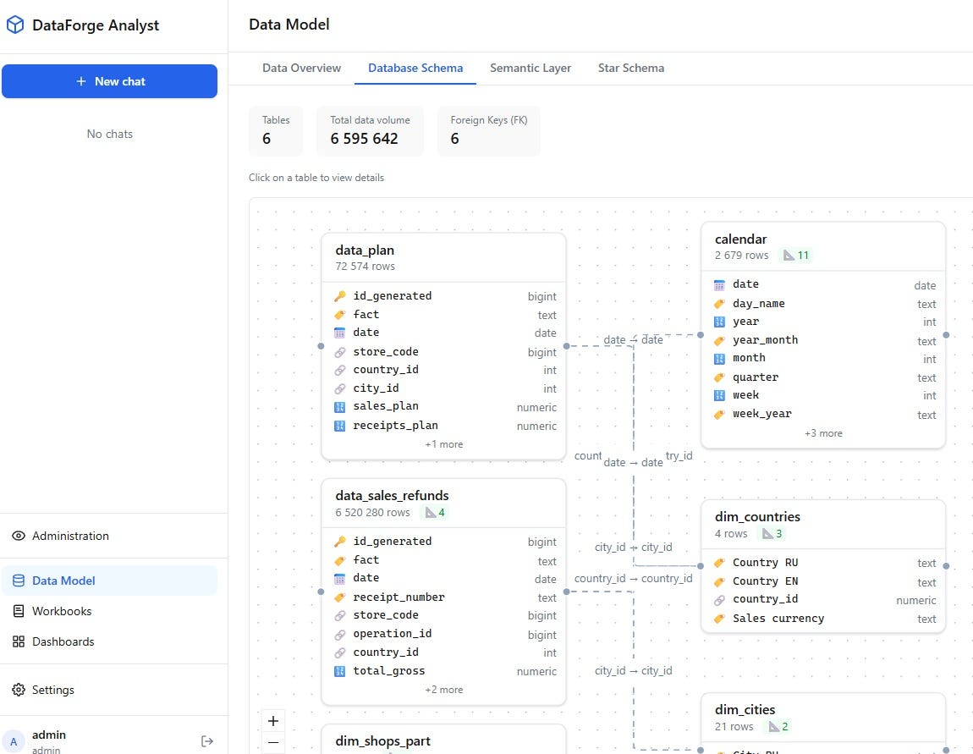Click the Settings gear icon
Image resolution: width=973 pixels, height=754 pixels.
tap(19, 690)
